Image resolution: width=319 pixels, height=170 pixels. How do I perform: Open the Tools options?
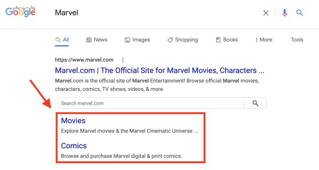[x=297, y=40]
